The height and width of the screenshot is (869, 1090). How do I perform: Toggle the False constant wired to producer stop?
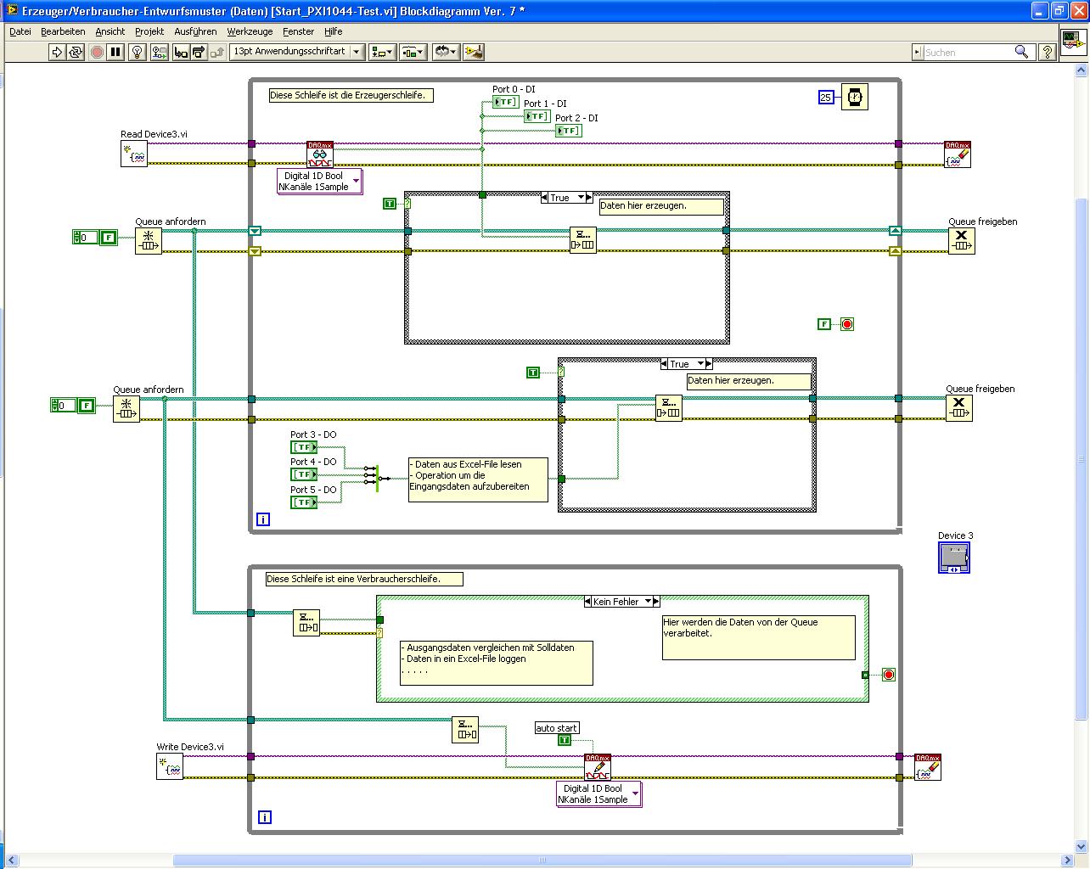click(x=824, y=324)
